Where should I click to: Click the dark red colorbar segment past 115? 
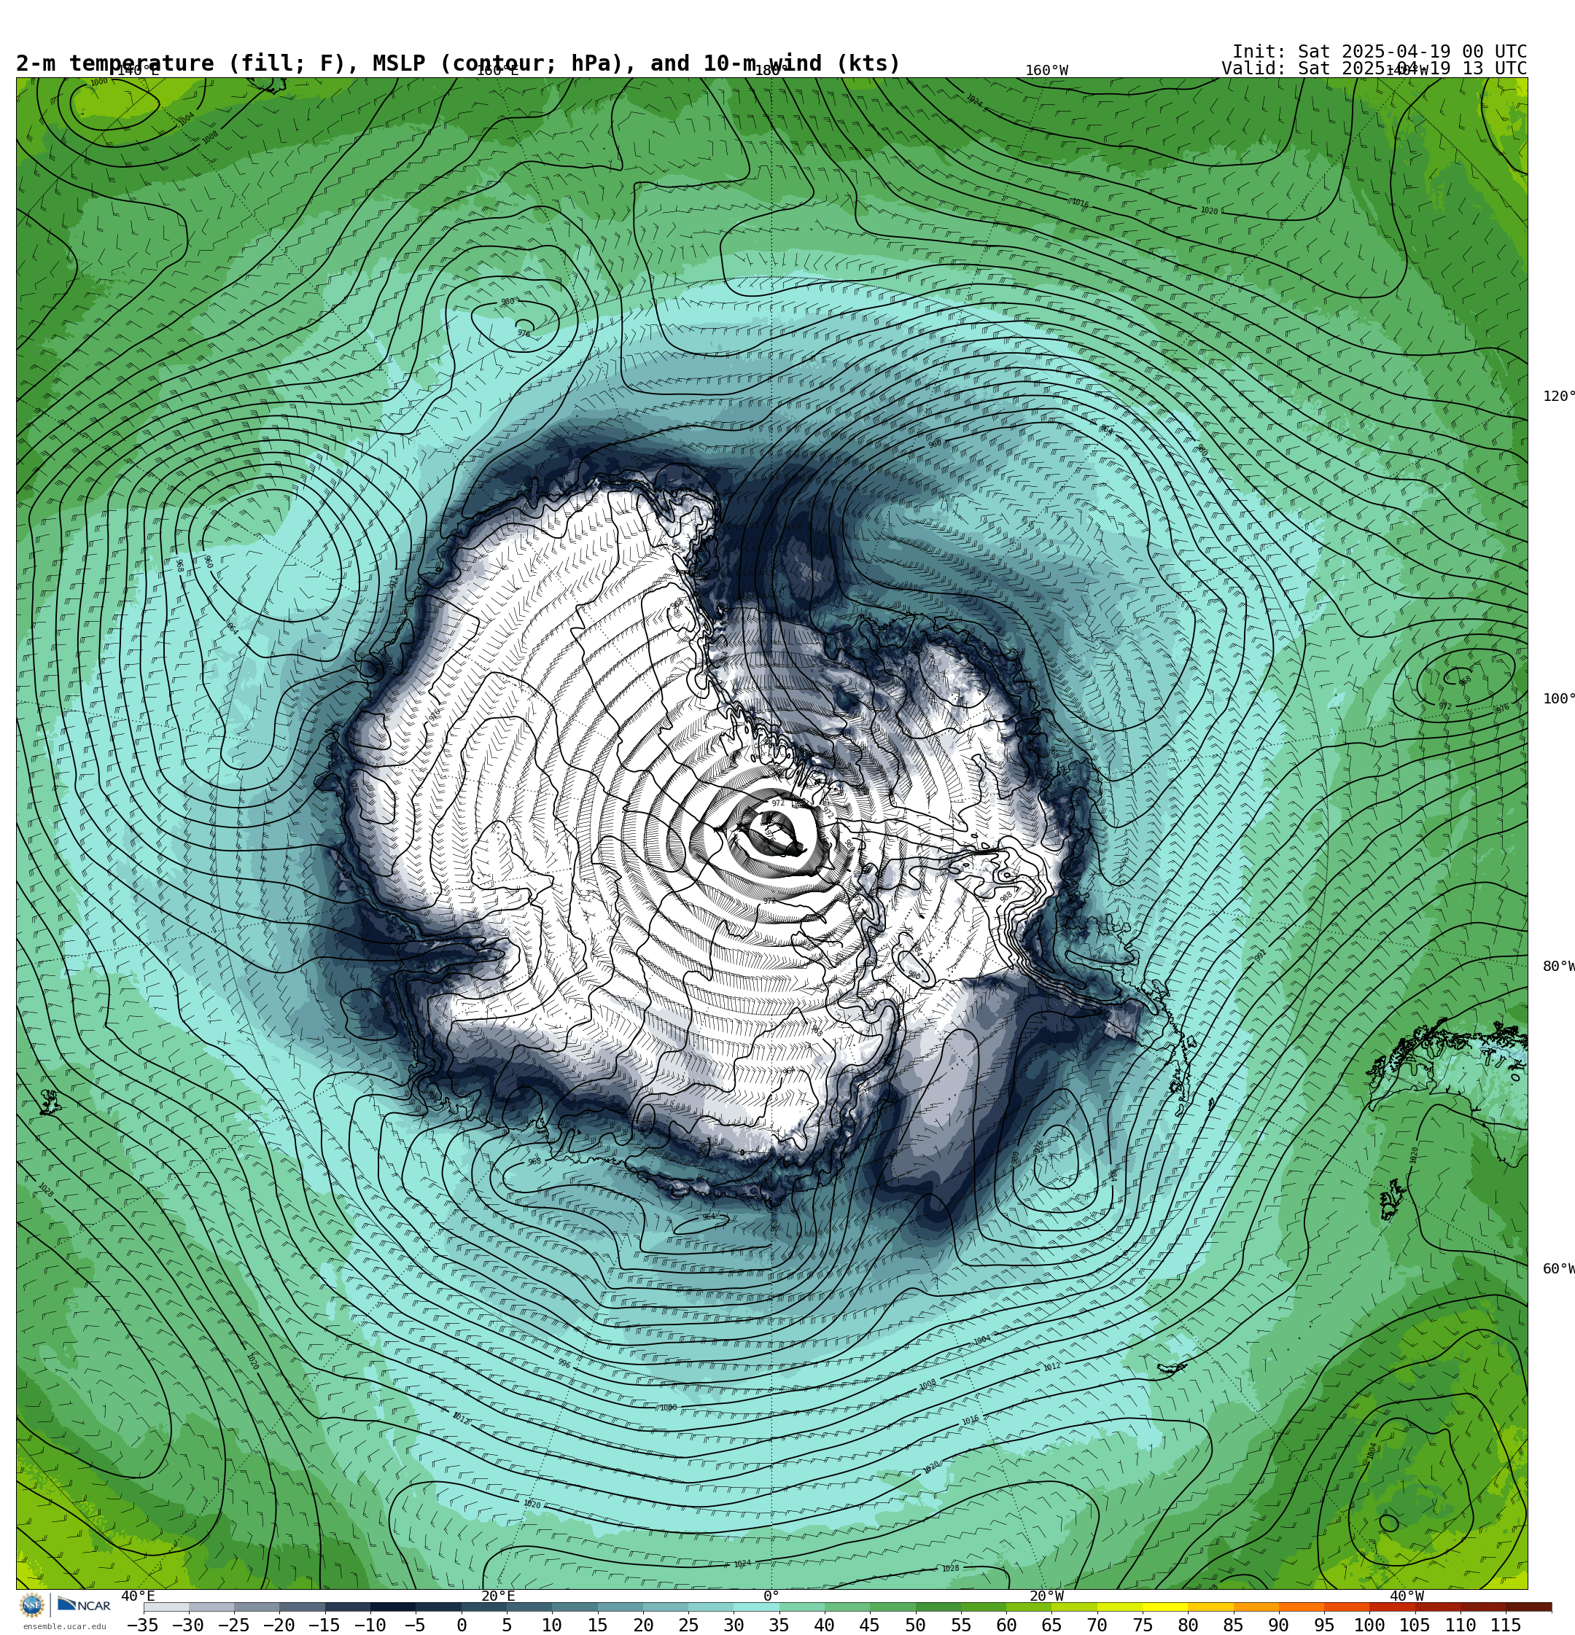coord(1528,1607)
